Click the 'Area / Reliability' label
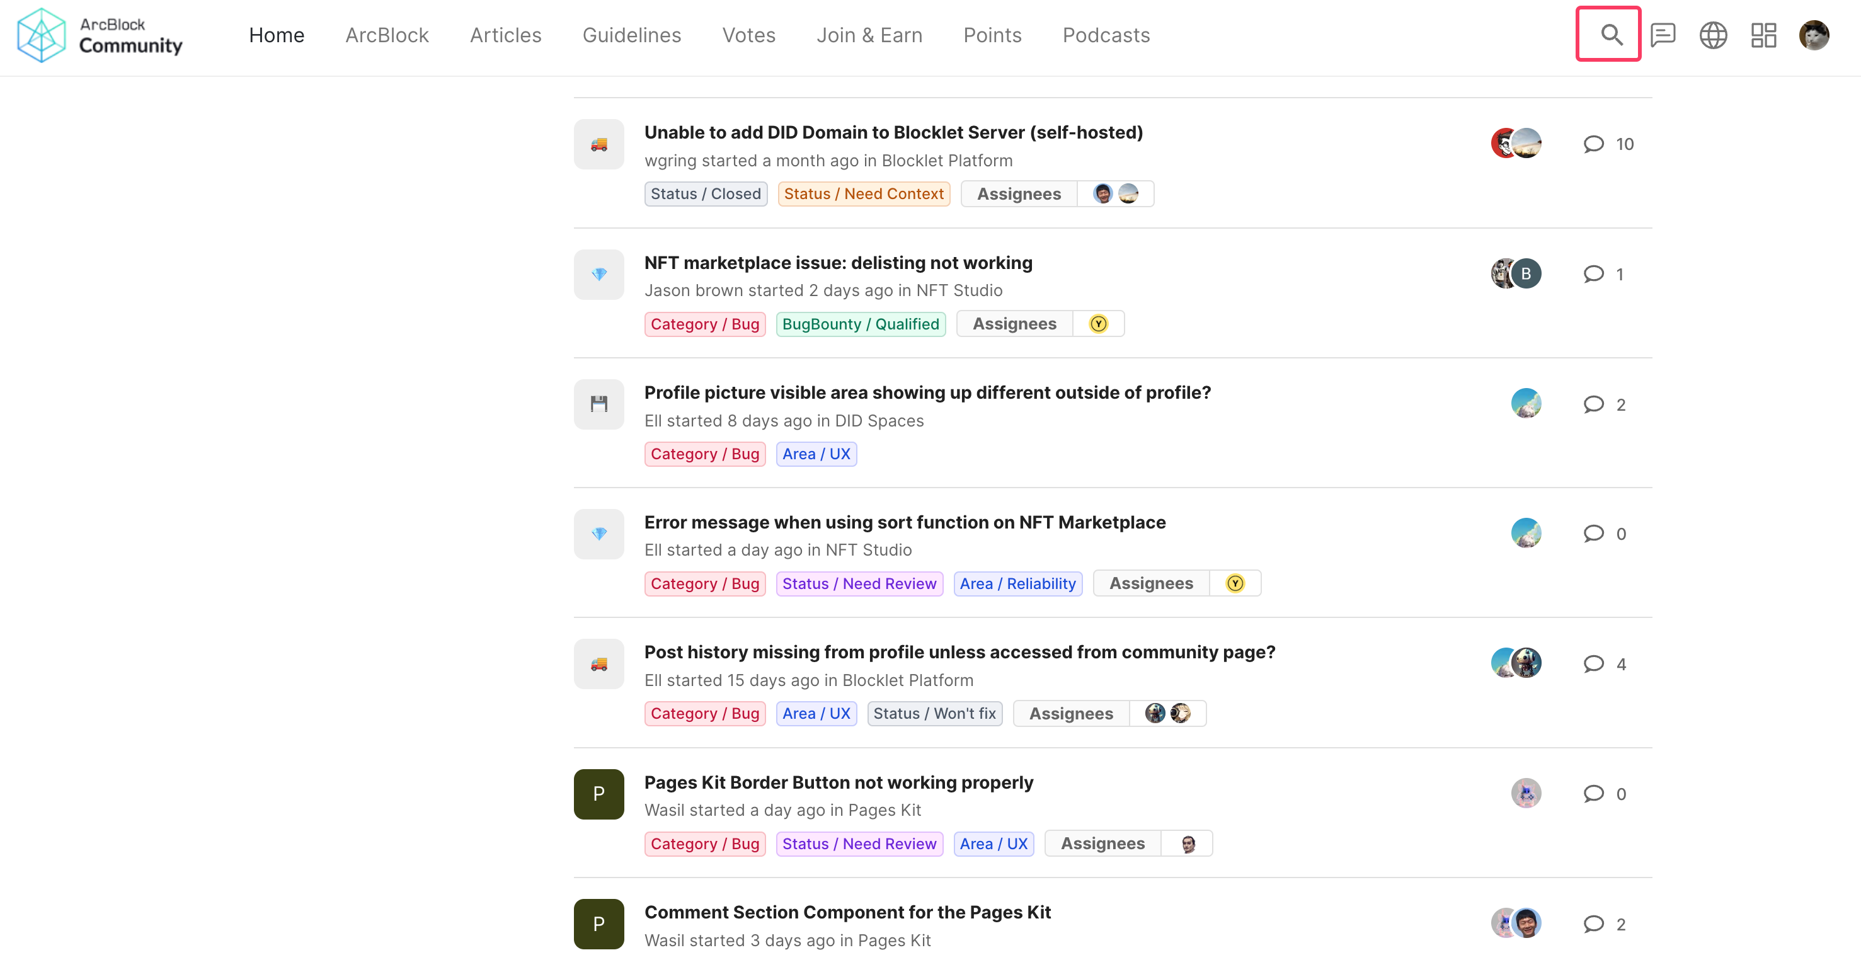This screenshot has height=955, width=1861. 1017,583
